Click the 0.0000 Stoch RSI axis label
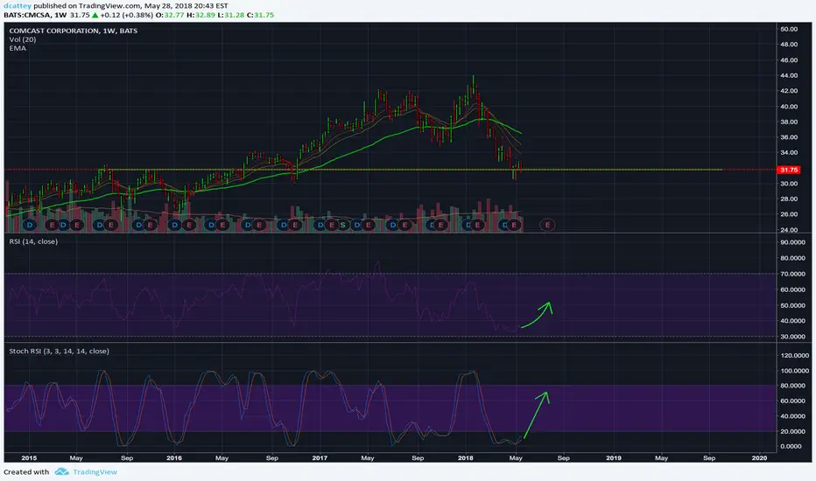The height and width of the screenshot is (481, 816). 791,447
